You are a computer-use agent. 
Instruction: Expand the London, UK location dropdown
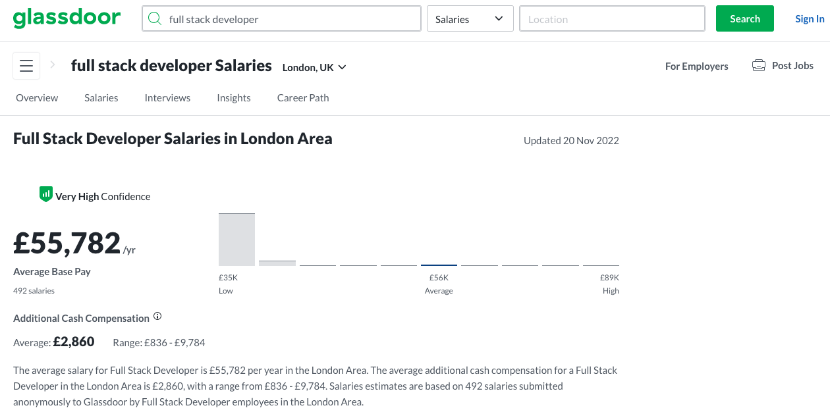click(x=314, y=67)
